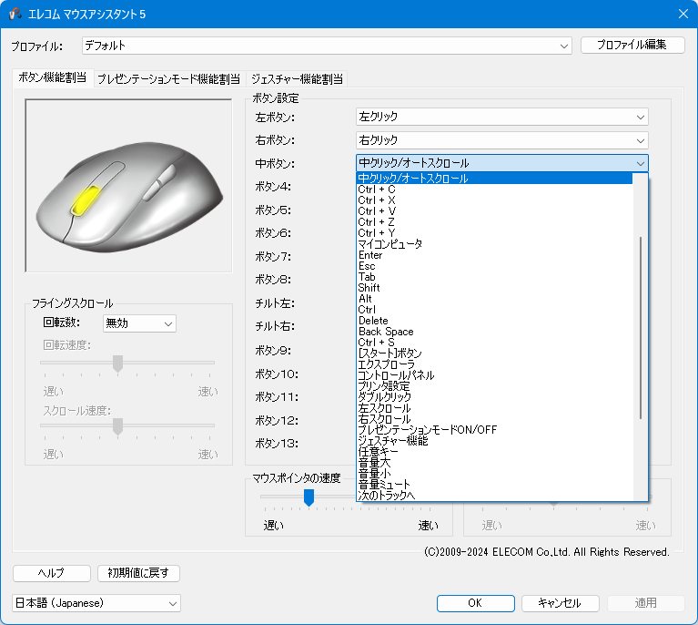Select Ctrl + C from the list
This screenshot has width=698, height=625.
[x=377, y=190]
